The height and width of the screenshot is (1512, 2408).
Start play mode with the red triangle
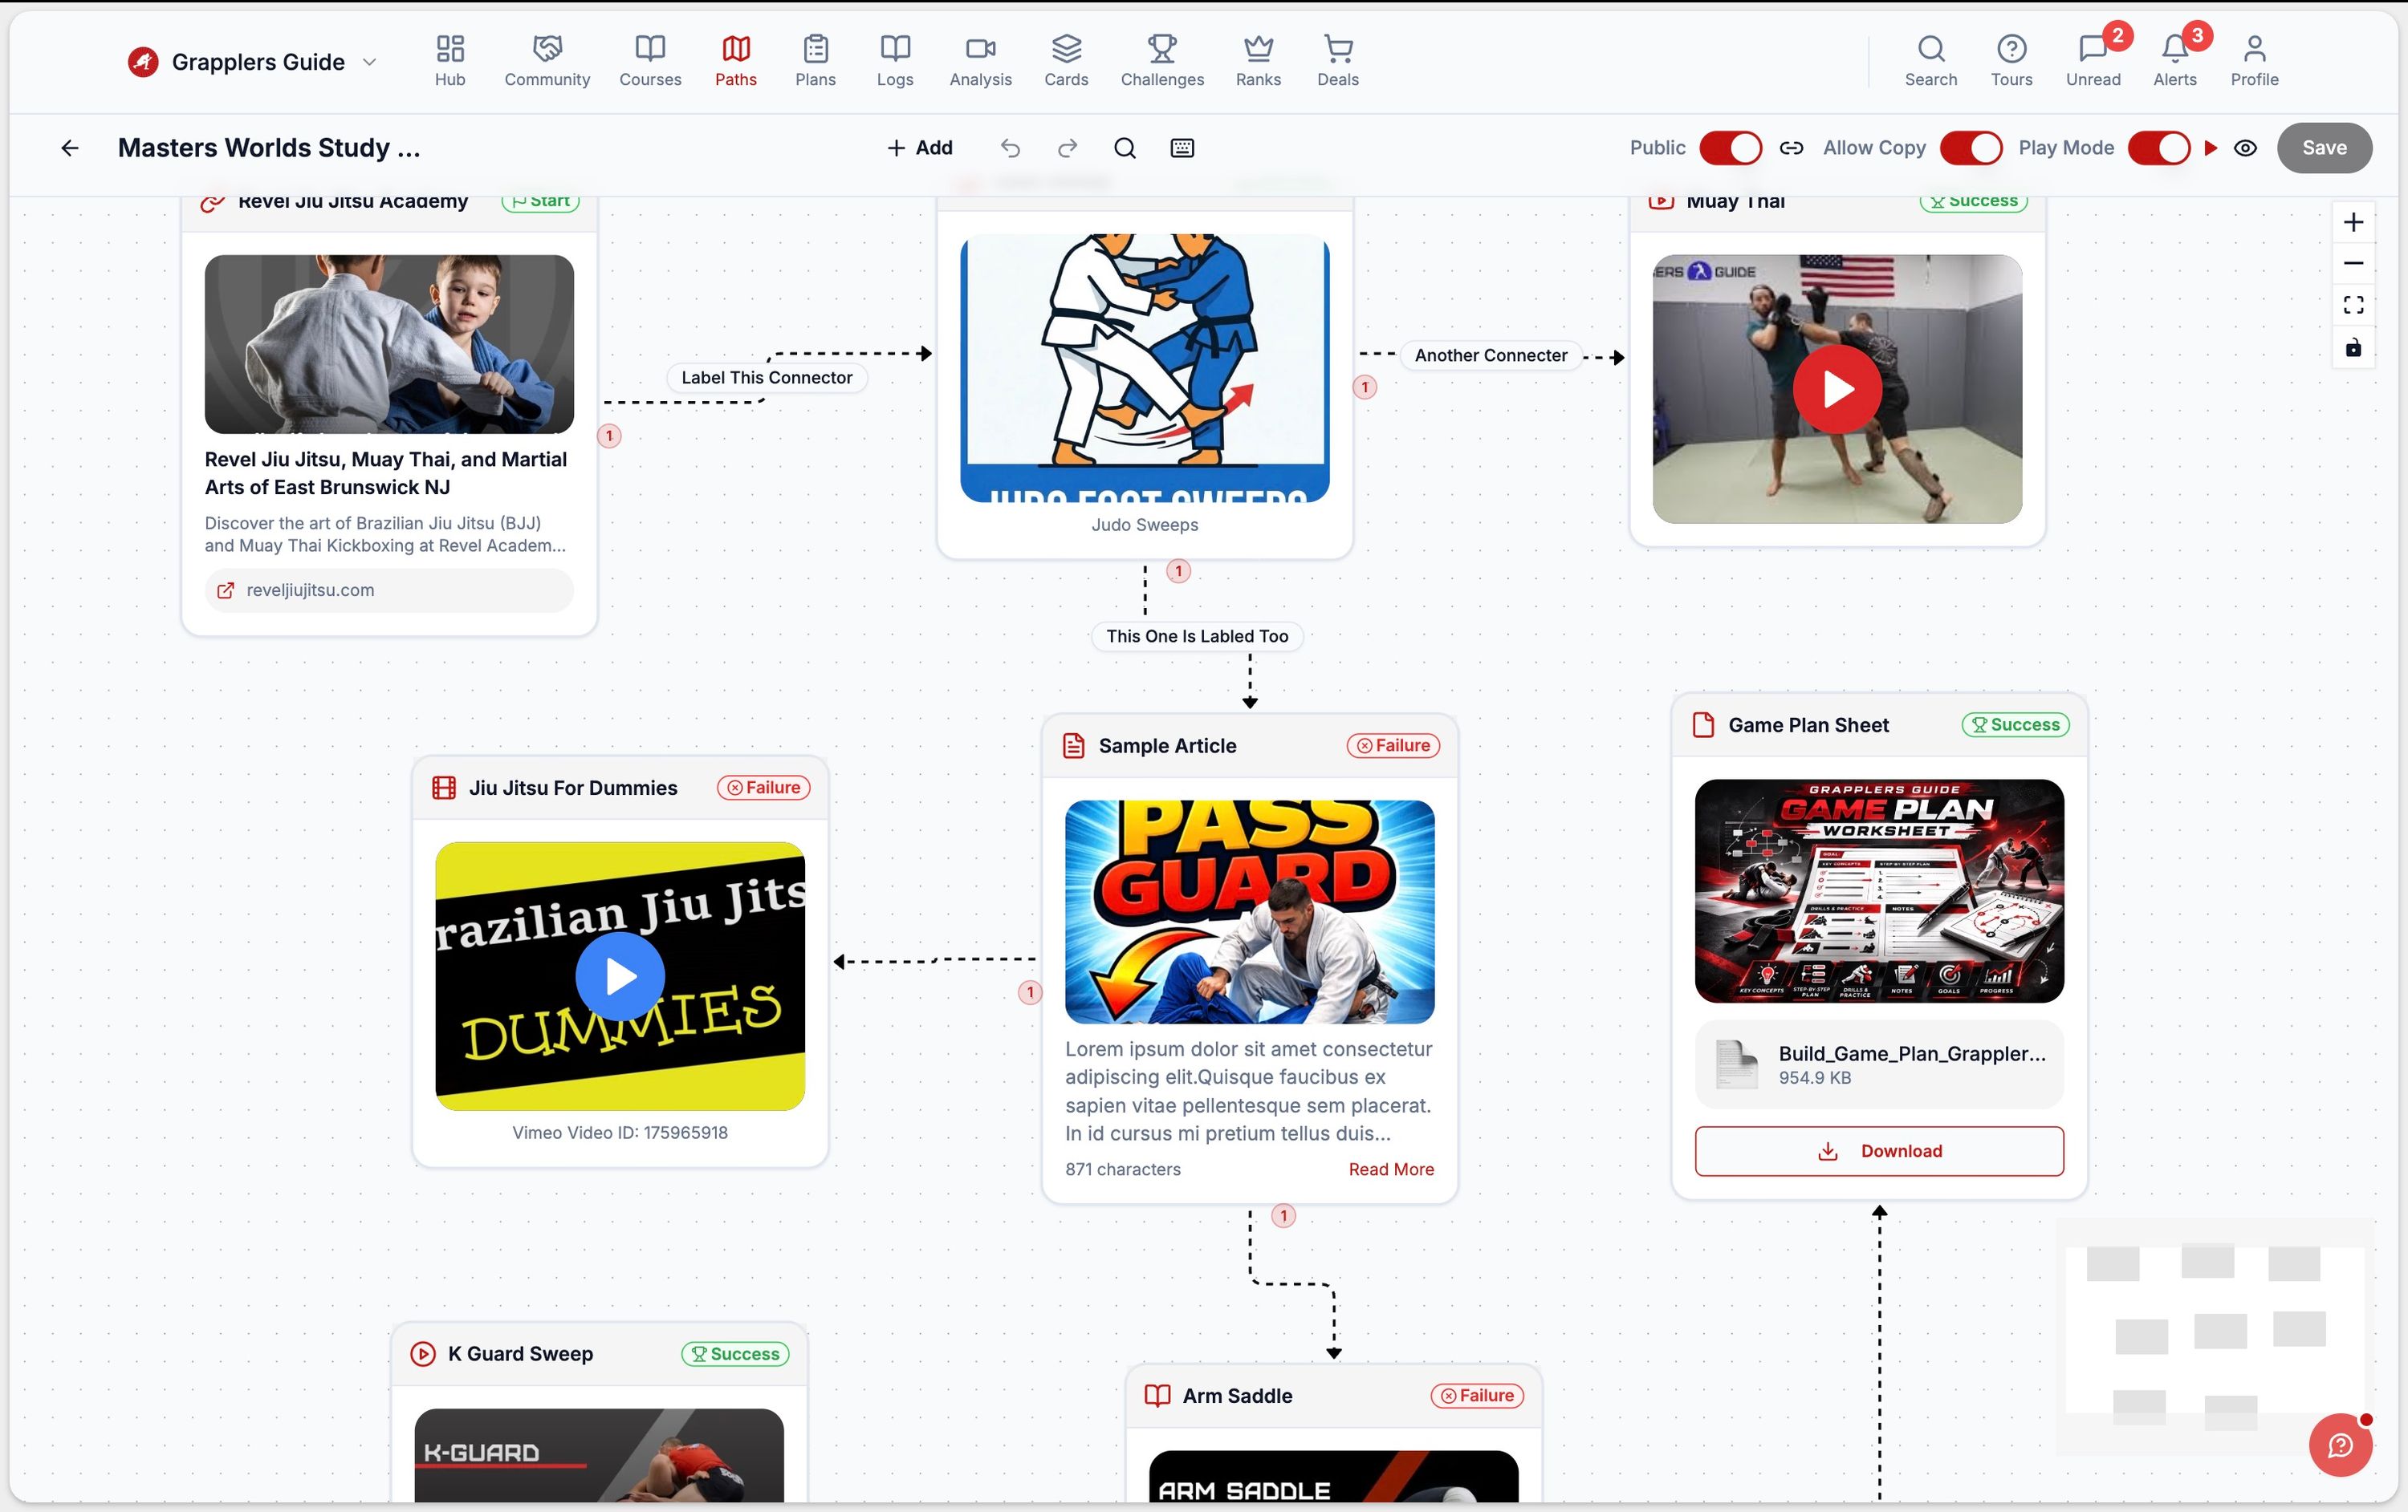coord(2211,148)
